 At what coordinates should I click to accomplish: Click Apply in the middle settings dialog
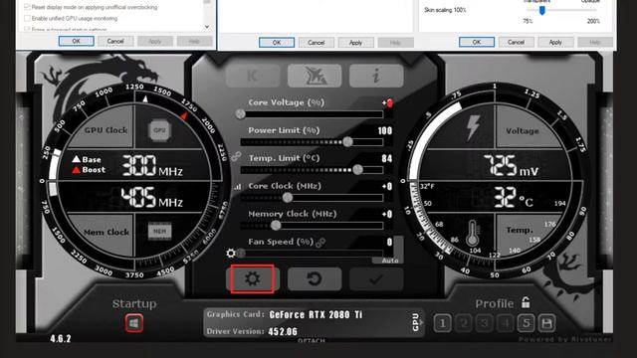coord(355,42)
